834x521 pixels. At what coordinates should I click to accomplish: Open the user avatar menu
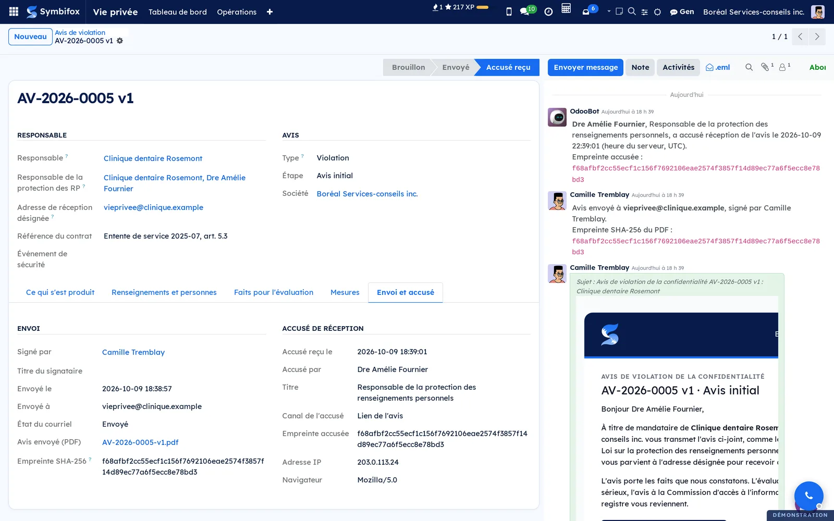[818, 11]
